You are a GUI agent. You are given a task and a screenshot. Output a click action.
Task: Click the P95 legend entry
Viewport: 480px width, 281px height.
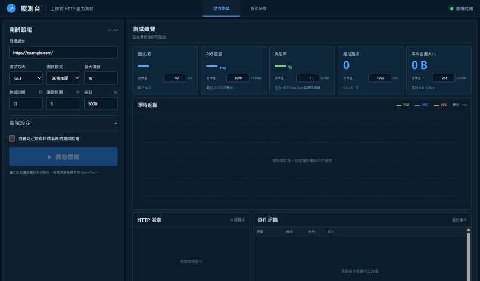point(421,105)
